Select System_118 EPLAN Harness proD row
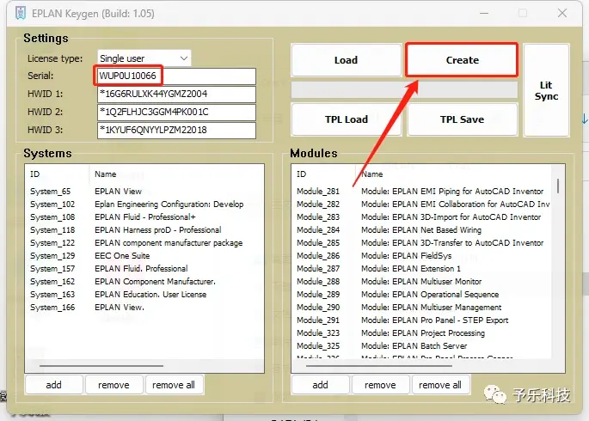The width and height of the screenshot is (589, 421). point(144,229)
